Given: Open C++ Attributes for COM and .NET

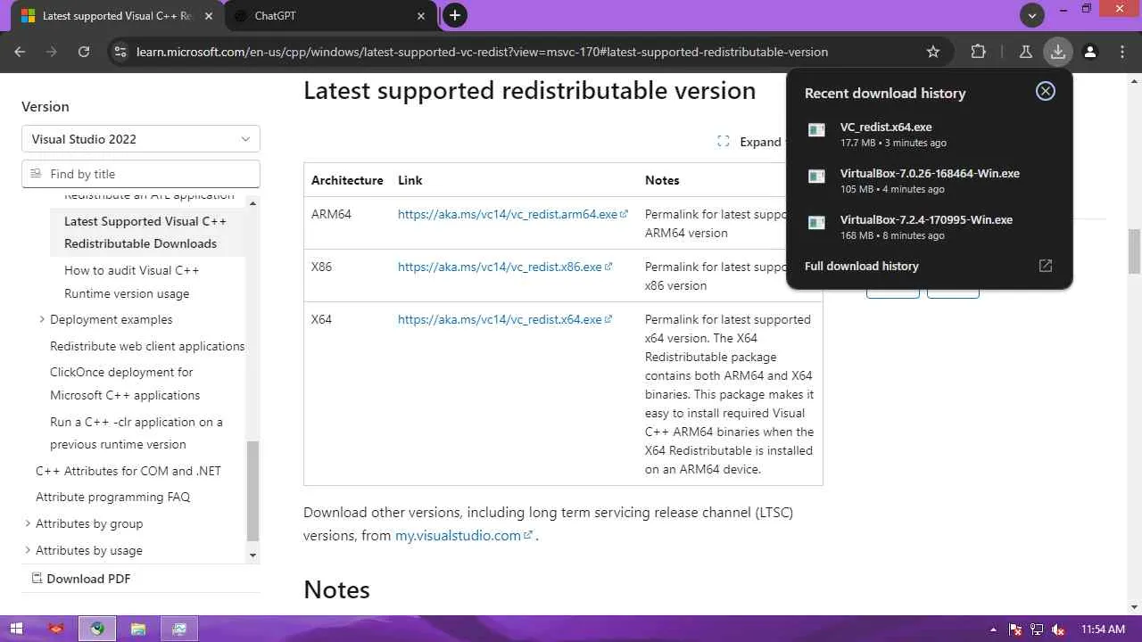Looking at the screenshot, I should (128, 471).
